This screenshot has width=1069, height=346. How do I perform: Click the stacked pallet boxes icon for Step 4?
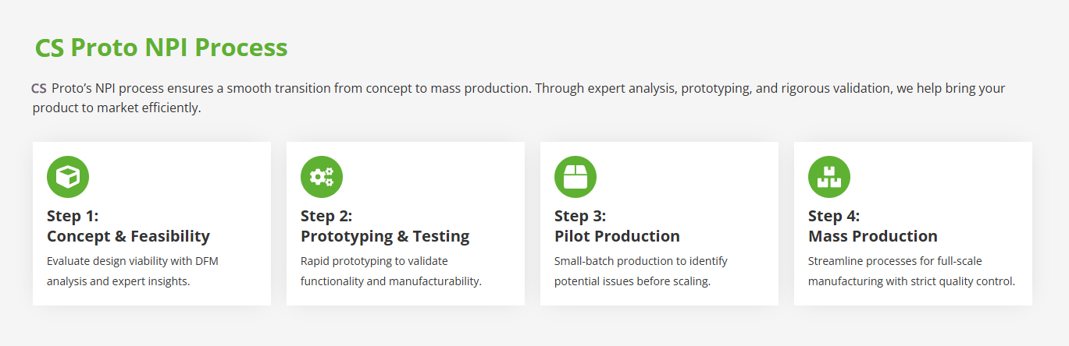point(829,177)
